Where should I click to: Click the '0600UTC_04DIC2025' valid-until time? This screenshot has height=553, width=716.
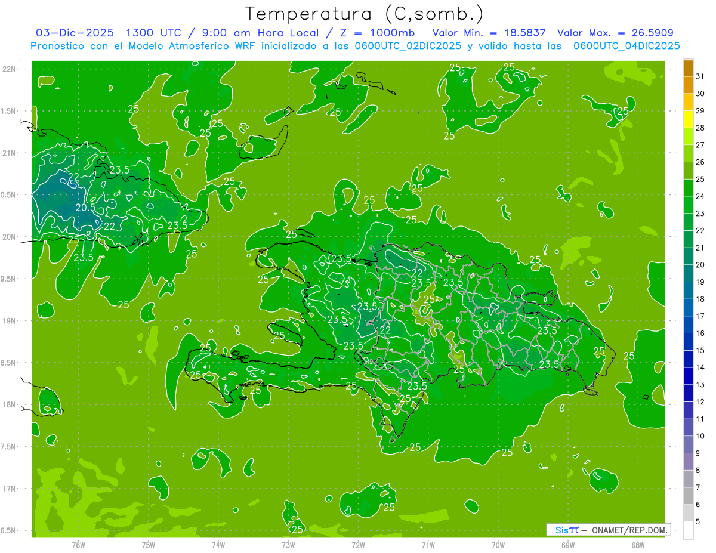[626, 46]
